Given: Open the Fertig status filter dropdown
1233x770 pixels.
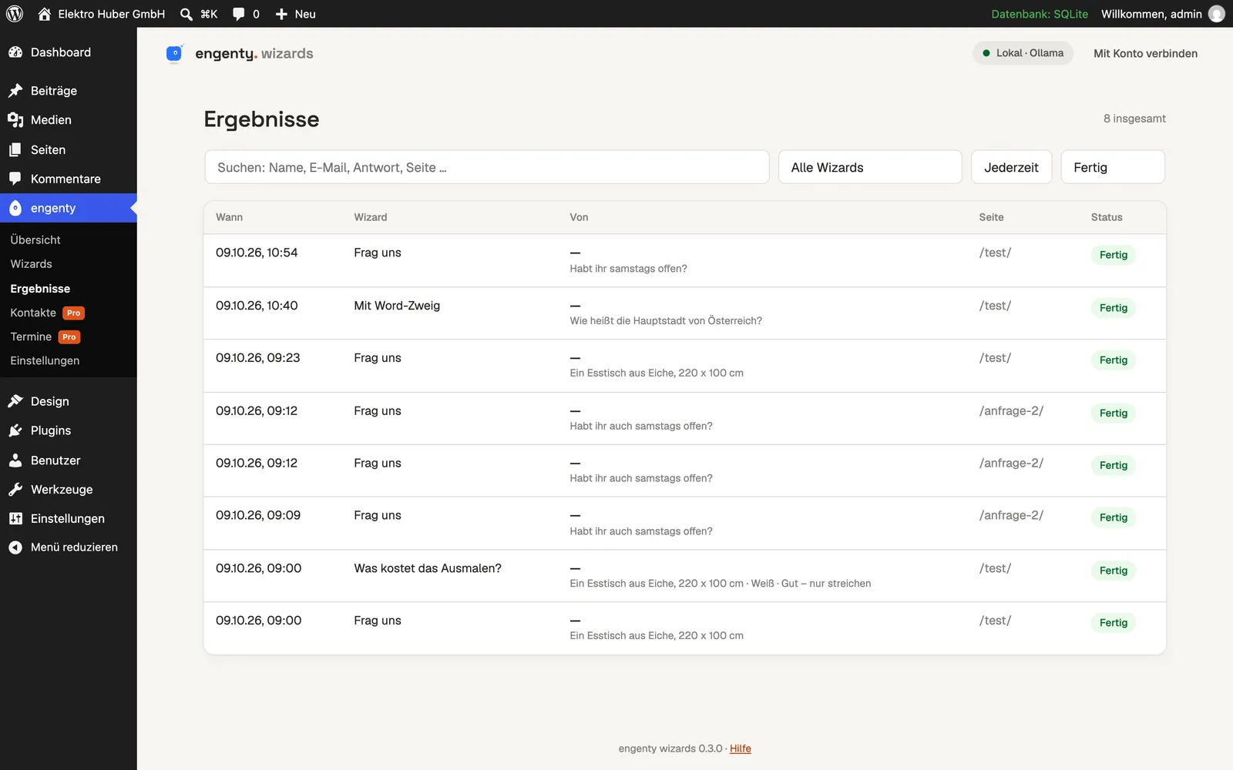Looking at the screenshot, I should pyautogui.click(x=1113, y=167).
